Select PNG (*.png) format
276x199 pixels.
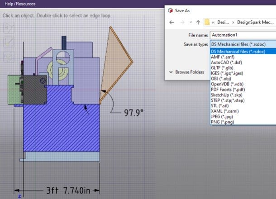click(243, 122)
